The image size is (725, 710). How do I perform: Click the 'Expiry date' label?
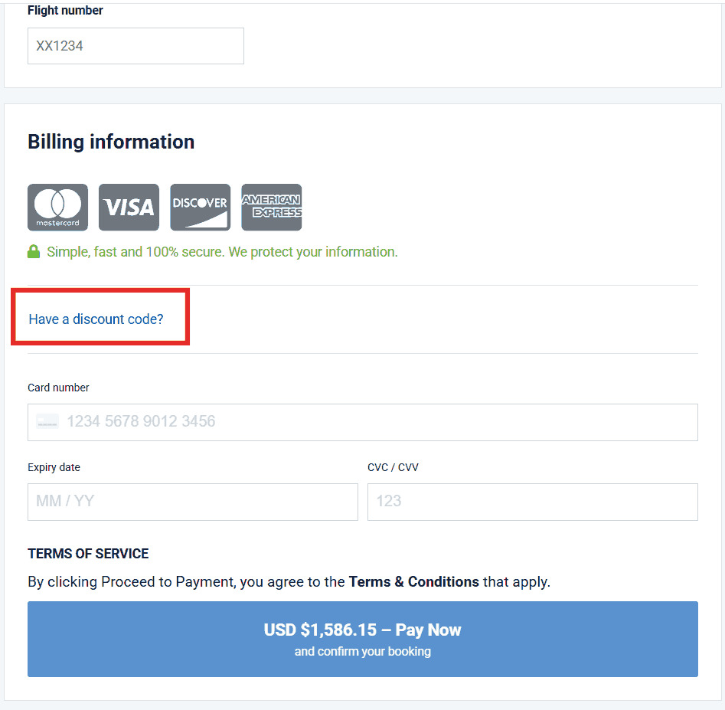pos(54,467)
